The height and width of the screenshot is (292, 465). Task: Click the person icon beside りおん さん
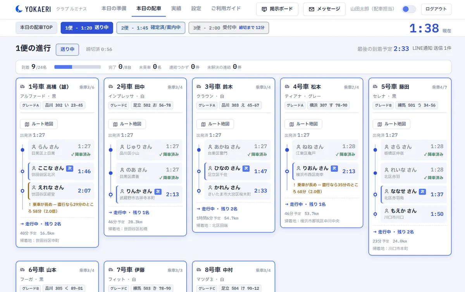coord(299,168)
